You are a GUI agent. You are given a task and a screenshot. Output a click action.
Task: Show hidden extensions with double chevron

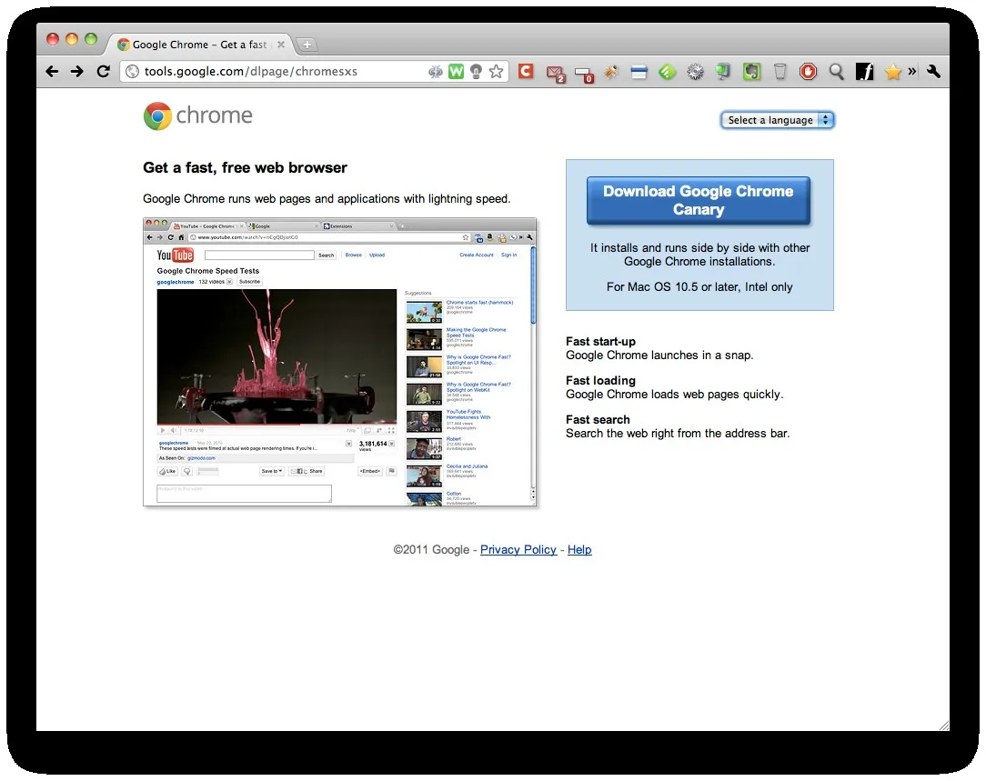coord(911,72)
